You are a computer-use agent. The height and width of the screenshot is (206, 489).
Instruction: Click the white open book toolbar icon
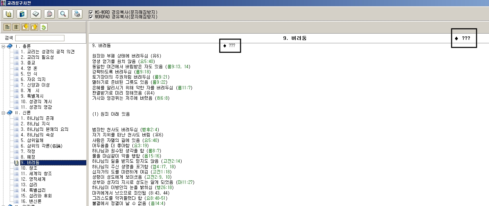[x=36, y=14]
